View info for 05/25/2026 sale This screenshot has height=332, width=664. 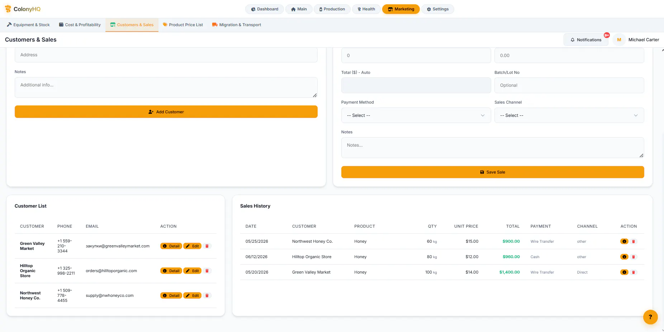pyautogui.click(x=624, y=241)
